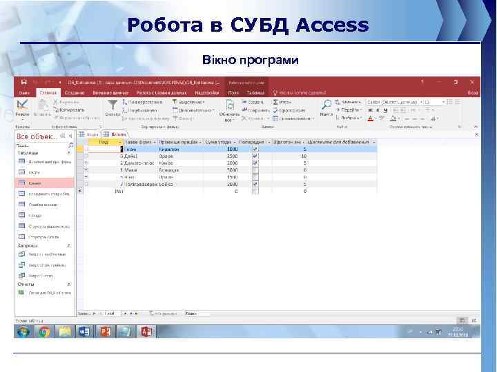Click the Копировать copy button
The image size is (497, 372).
(x=69, y=110)
